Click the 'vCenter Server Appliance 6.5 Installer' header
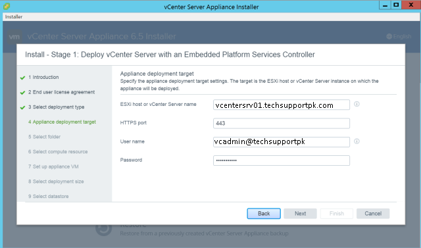The image size is (421, 248). pyautogui.click(x=101, y=36)
